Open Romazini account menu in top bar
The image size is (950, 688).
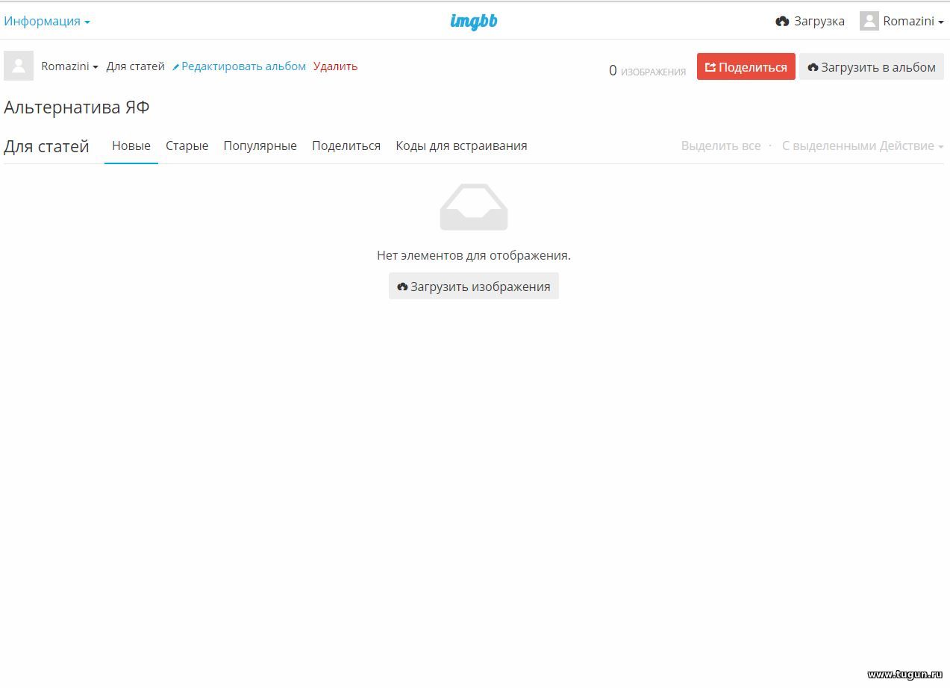coord(901,21)
